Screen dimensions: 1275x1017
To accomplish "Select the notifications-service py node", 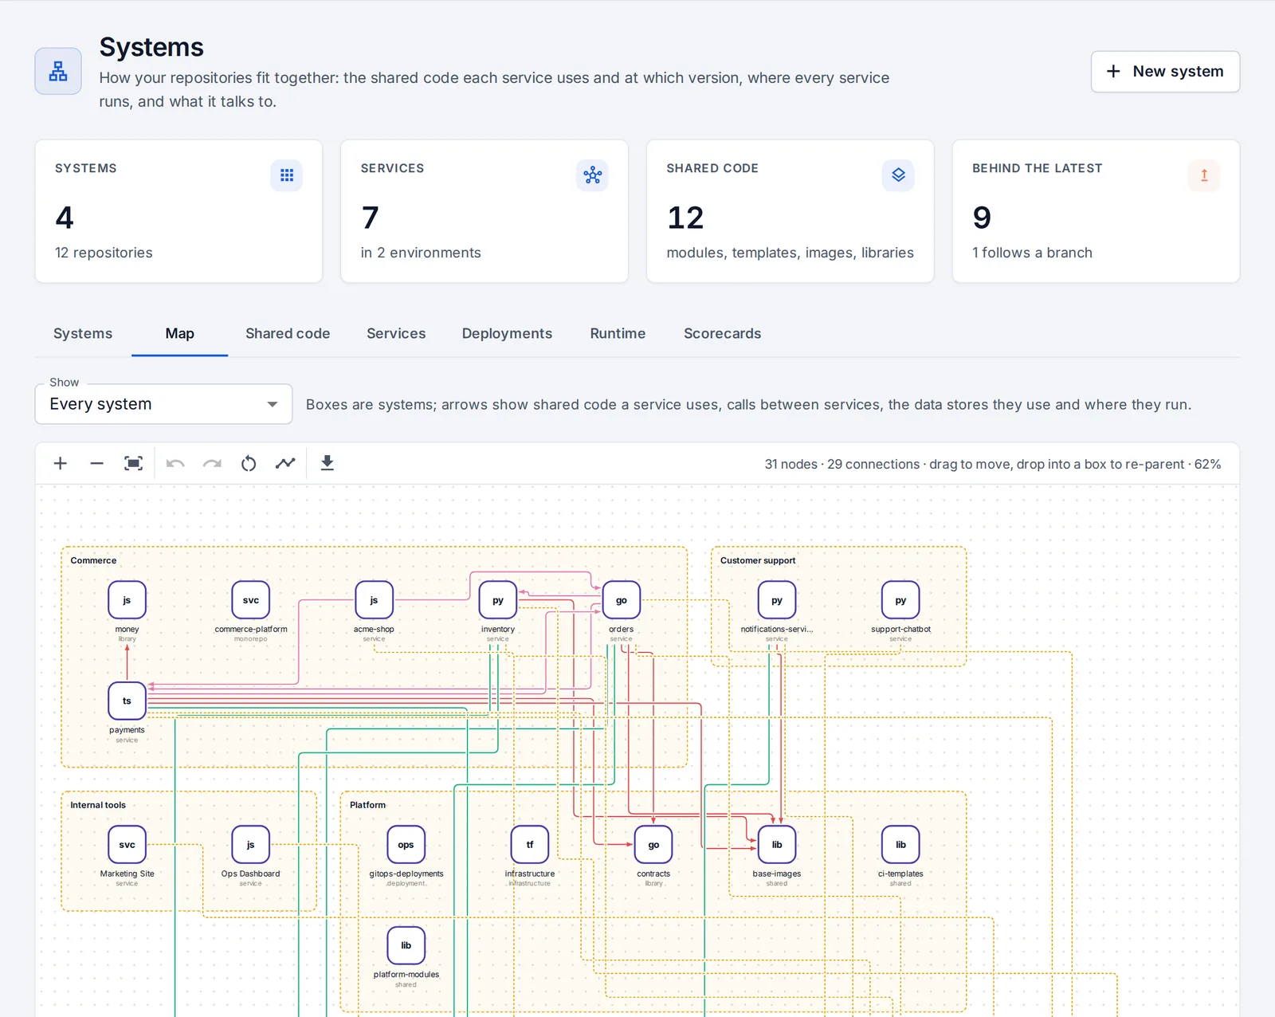I will pyautogui.click(x=777, y=600).
